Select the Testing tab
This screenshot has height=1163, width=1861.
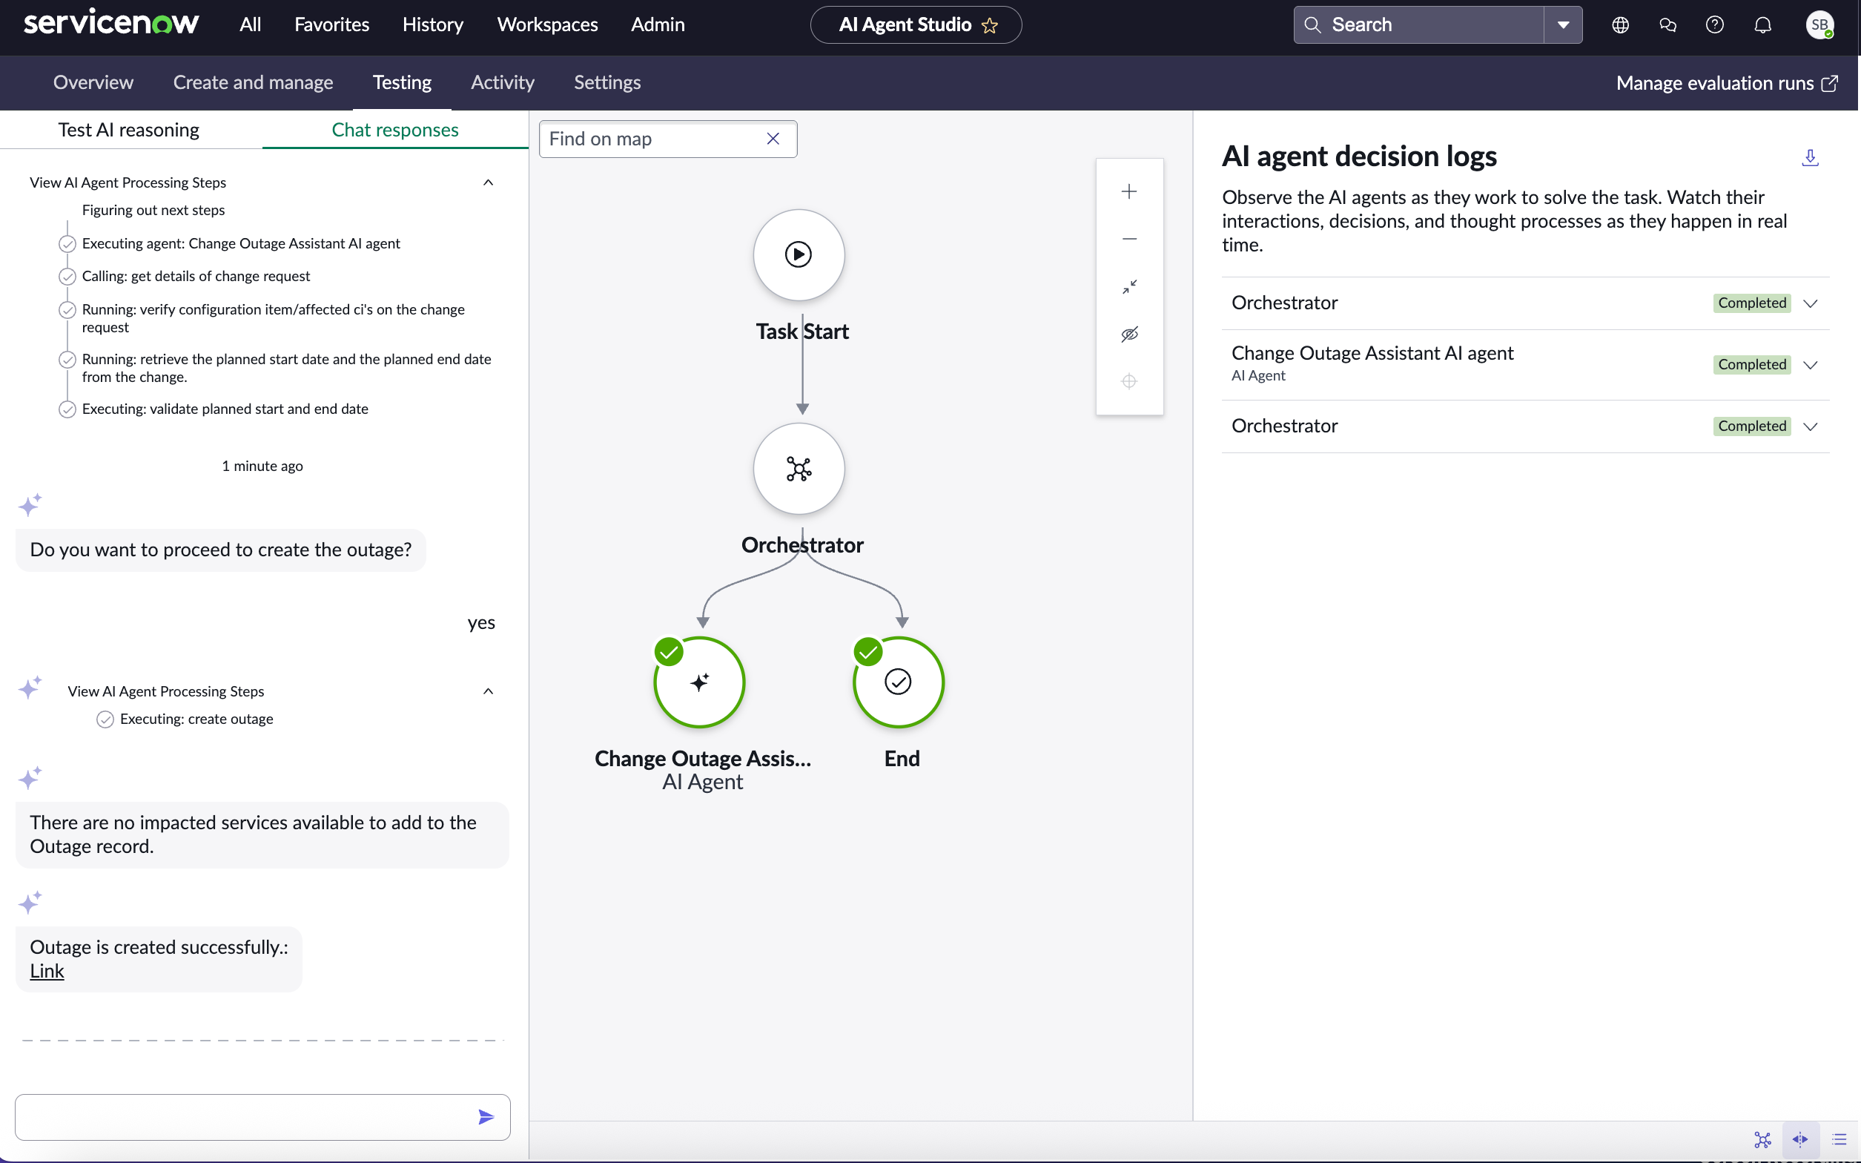402,82
